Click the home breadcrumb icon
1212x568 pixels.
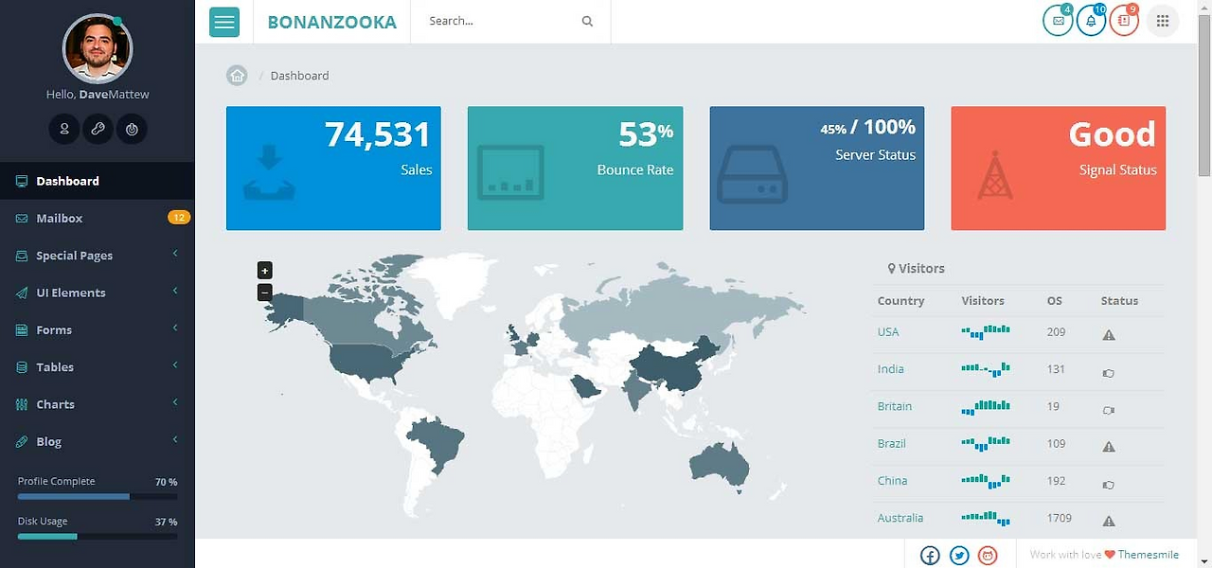(x=237, y=76)
